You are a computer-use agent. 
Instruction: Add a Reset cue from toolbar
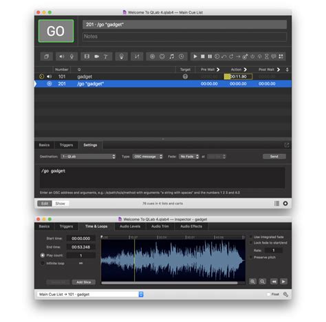coord(224,56)
